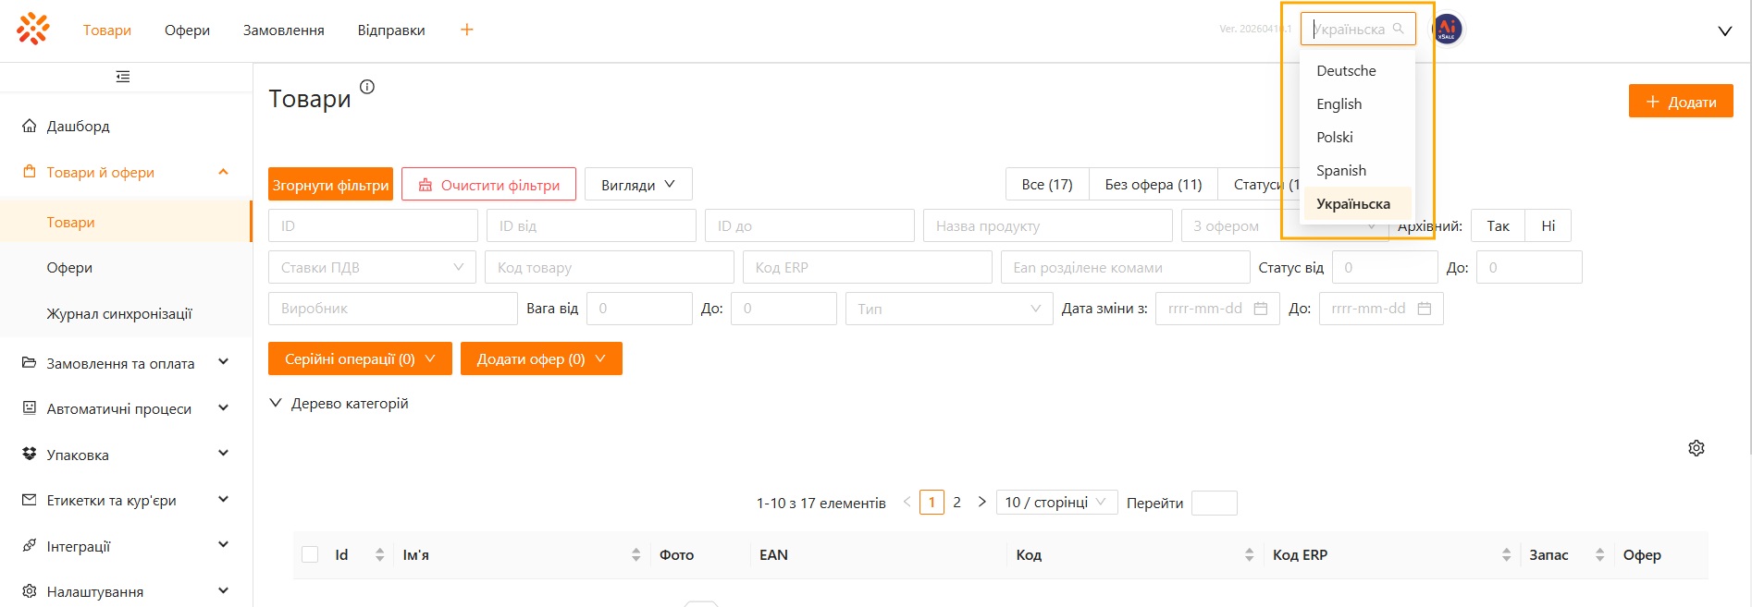This screenshot has width=1752, height=607.
Task: Click the info icon next to Товари heading
Action: 367,87
